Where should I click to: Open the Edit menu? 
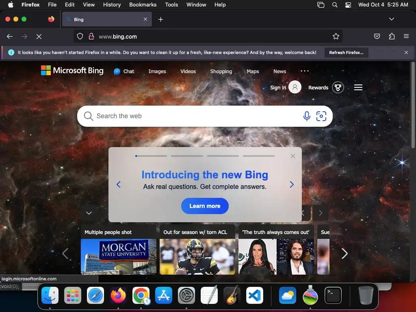pyautogui.click(x=69, y=4)
